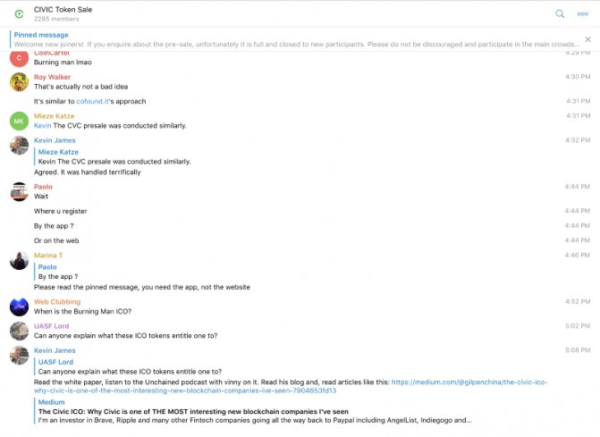Click sender name Web Clubbing
Screen dimensions: 600x437
(x=58, y=301)
